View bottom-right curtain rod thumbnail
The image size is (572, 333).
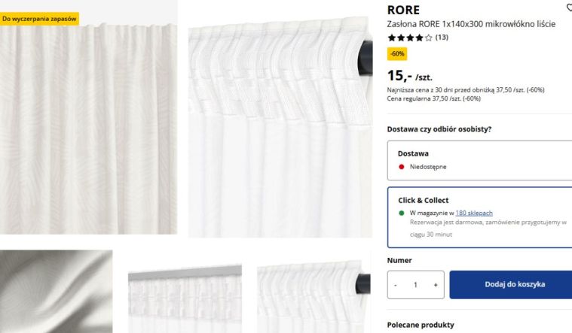[x=314, y=297]
